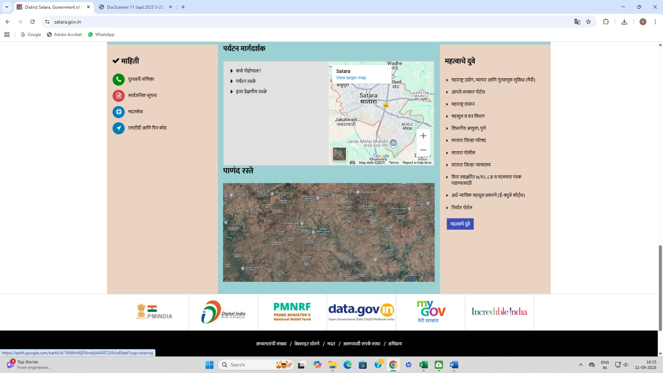This screenshot has width=663, height=373.
Task: Open Microsoft Excel from the taskbar
Action: coord(423,365)
